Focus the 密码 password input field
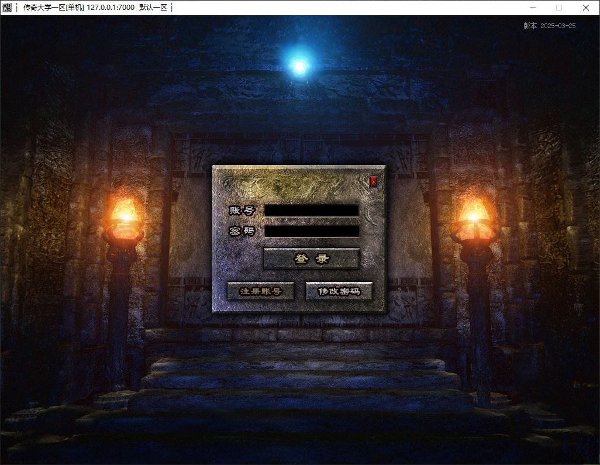The height and width of the screenshot is (465, 600). click(311, 231)
